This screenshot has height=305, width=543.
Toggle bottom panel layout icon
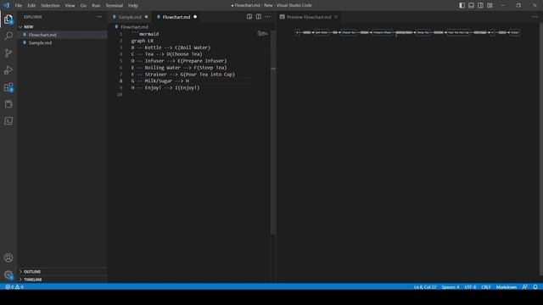[x=472, y=5]
